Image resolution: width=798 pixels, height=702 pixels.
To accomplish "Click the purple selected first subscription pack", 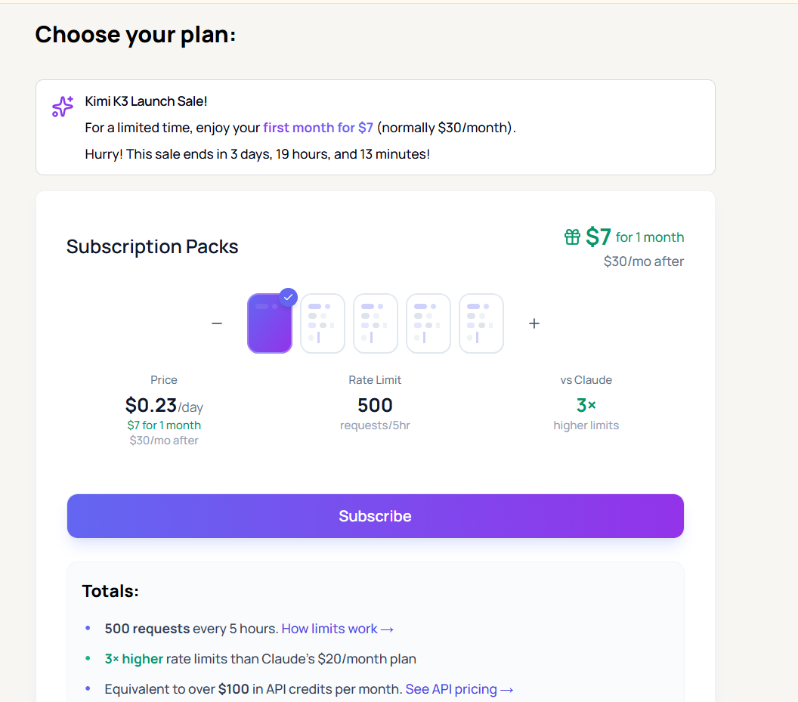I will point(269,323).
